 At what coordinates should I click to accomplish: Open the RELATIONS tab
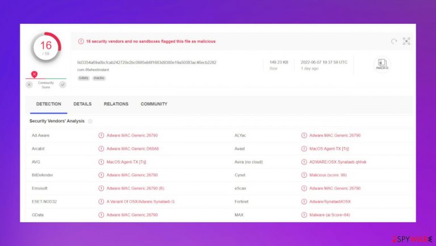click(x=116, y=104)
